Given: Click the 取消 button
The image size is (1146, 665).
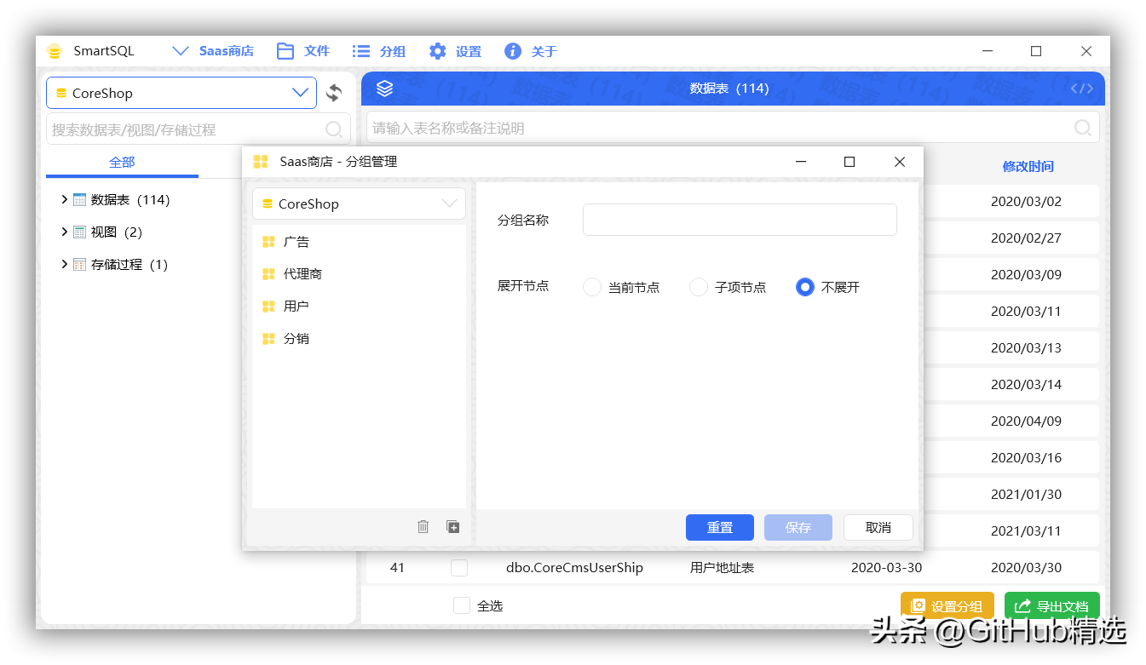Looking at the screenshot, I should [x=878, y=527].
